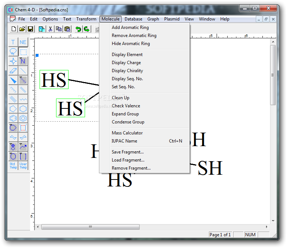Click the Cut scissors toolbar icon
This screenshot has height=248, width=287.
(x=50, y=29)
